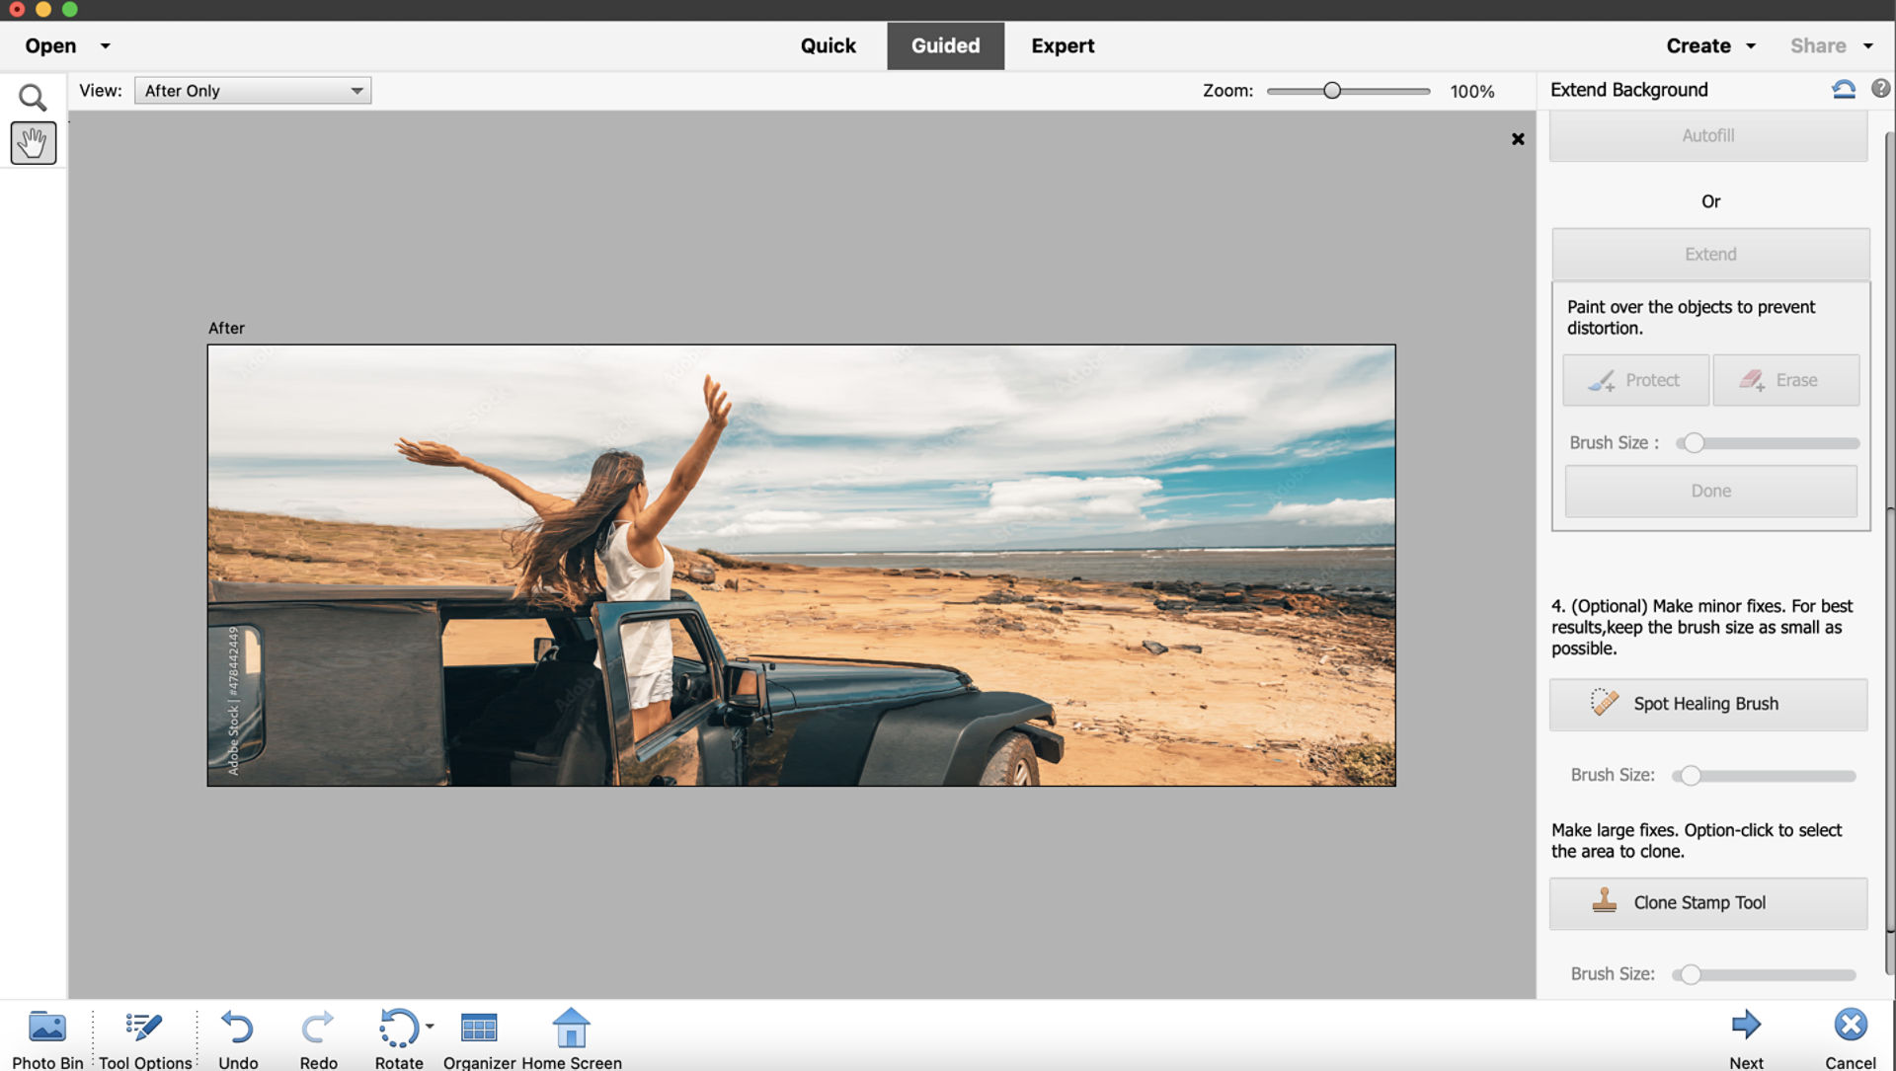This screenshot has width=1896, height=1071.
Task: Switch to the Expert tab
Action: [1063, 46]
